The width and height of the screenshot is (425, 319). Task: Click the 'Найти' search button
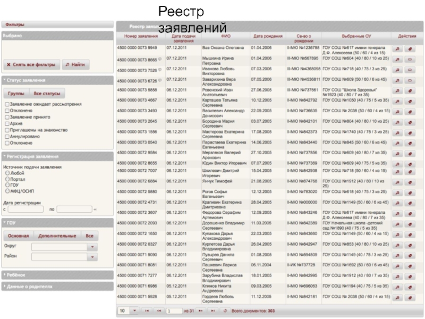point(74,65)
